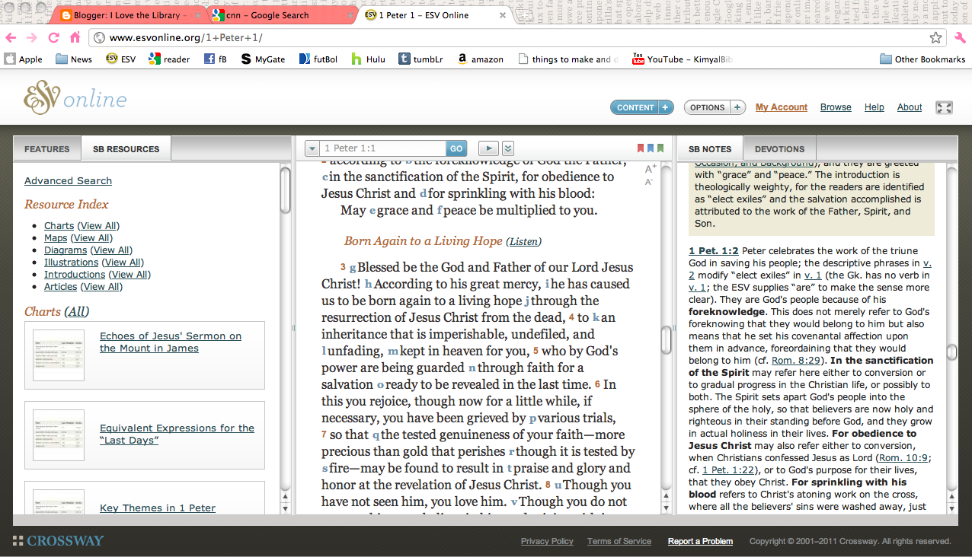
Task: Switch to the FEATURES tab
Action: (x=47, y=148)
